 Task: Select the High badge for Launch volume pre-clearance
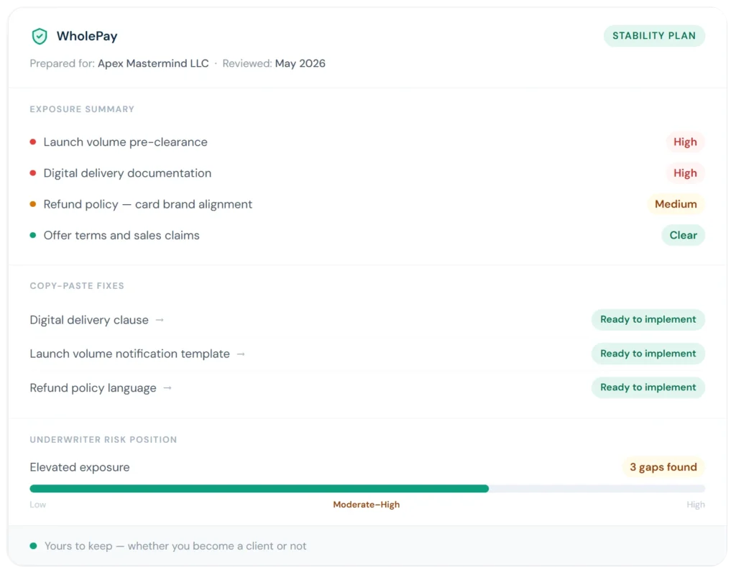point(685,142)
